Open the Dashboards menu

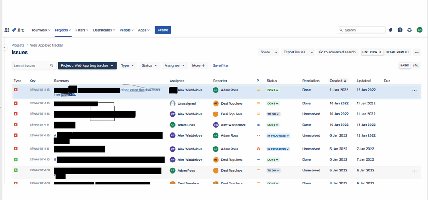point(104,30)
